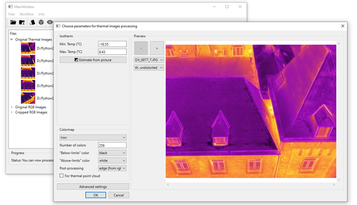Open the Post-processing dropdown showing edge
This screenshot has width=357, height=205.
(112, 168)
